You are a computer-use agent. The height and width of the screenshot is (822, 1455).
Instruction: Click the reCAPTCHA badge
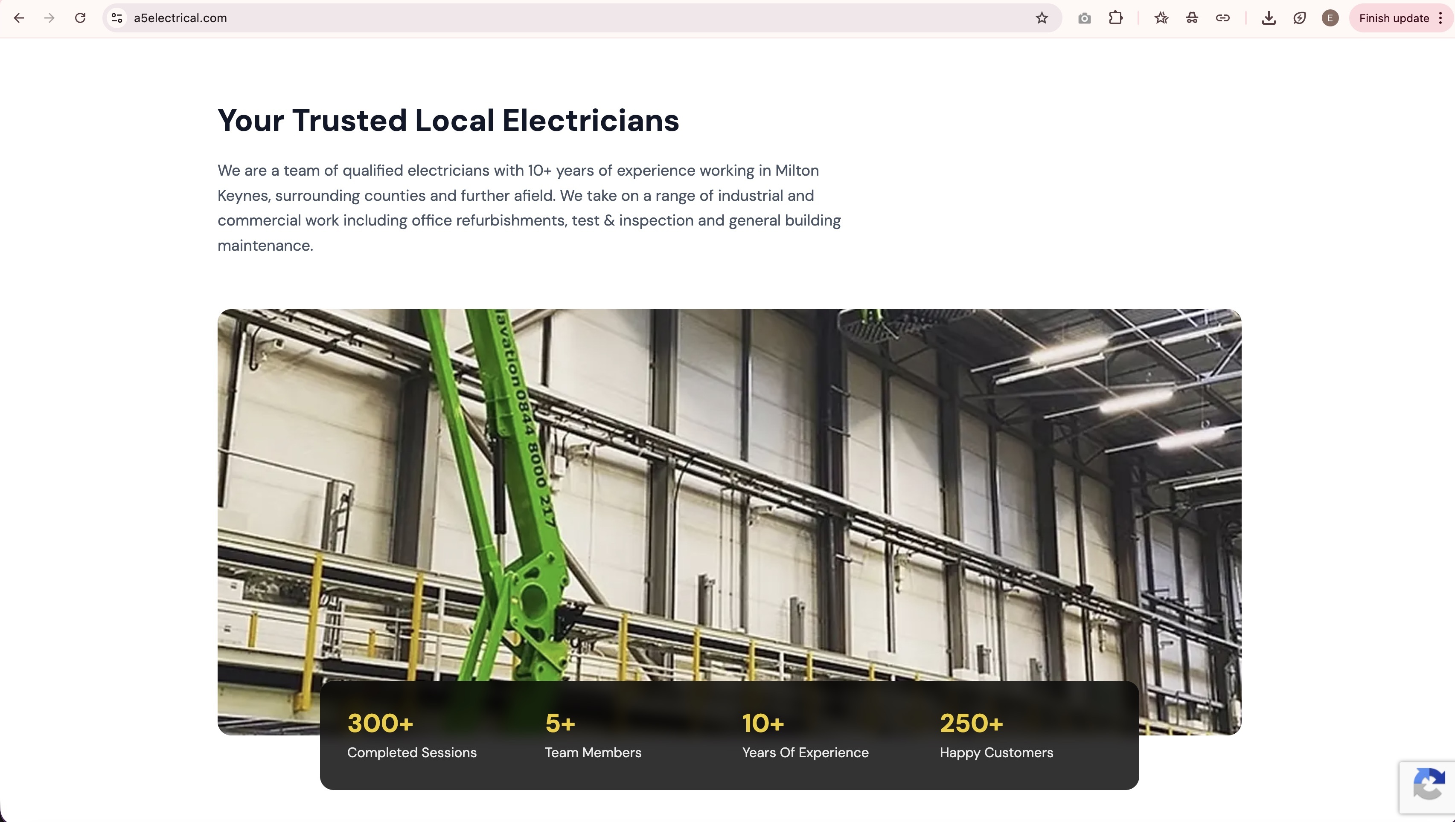1429,788
